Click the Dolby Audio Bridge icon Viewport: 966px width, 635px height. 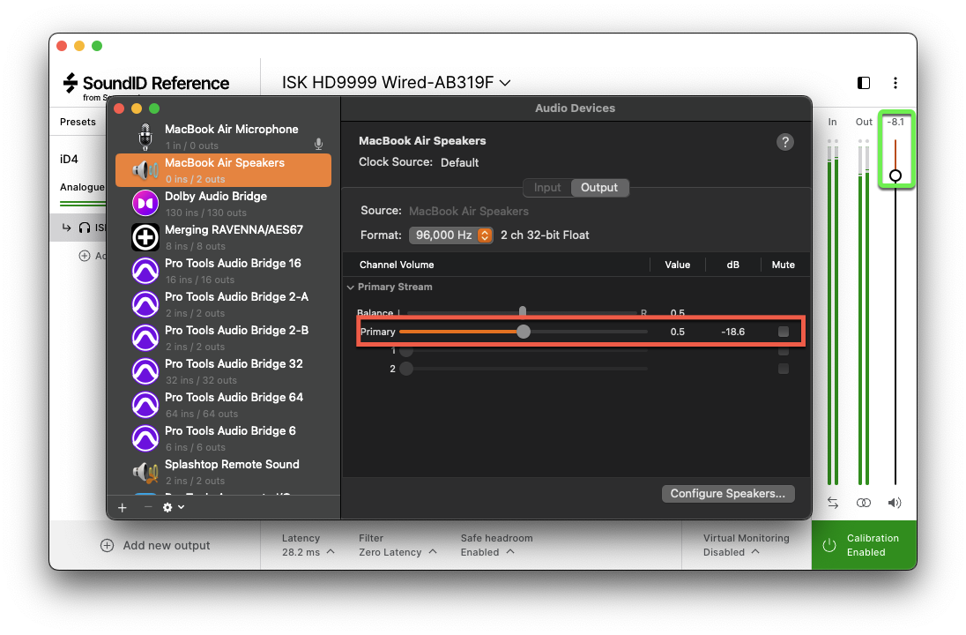[145, 204]
